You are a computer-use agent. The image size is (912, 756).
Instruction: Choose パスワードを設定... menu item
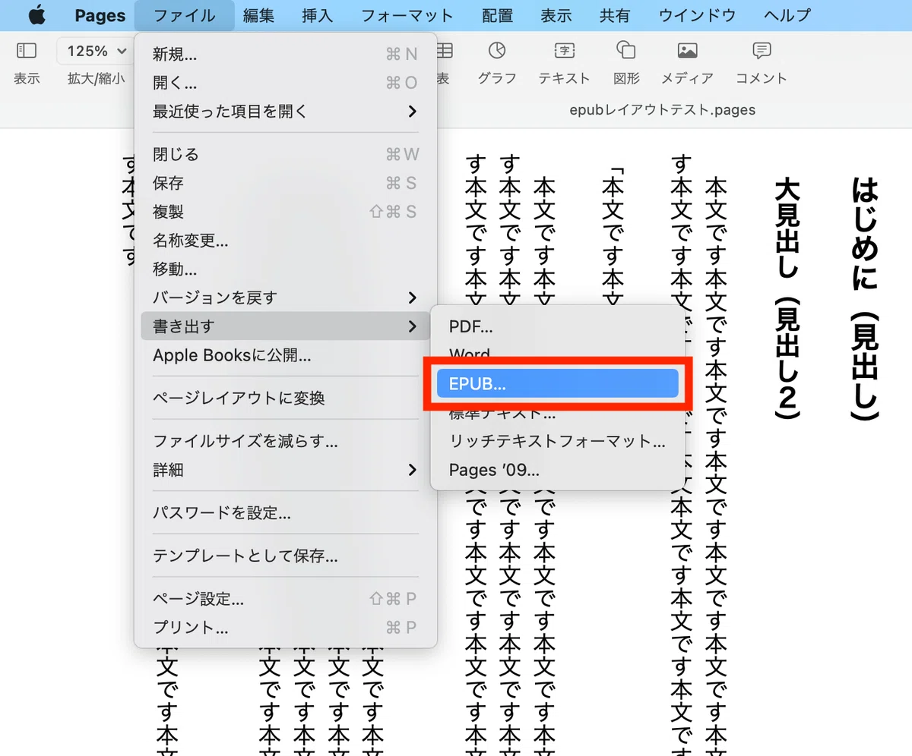(286, 513)
